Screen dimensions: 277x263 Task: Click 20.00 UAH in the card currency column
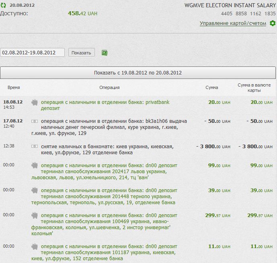pyautogui.click(x=261, y=102)
